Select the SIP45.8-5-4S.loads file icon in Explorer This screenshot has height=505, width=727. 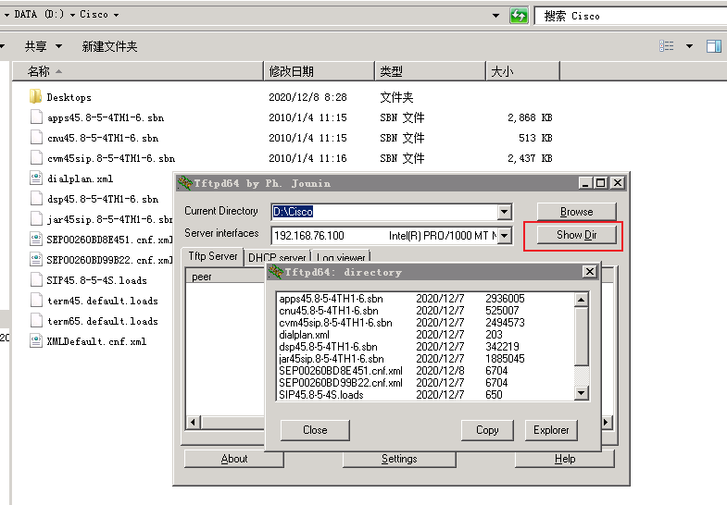coord(36,280)
